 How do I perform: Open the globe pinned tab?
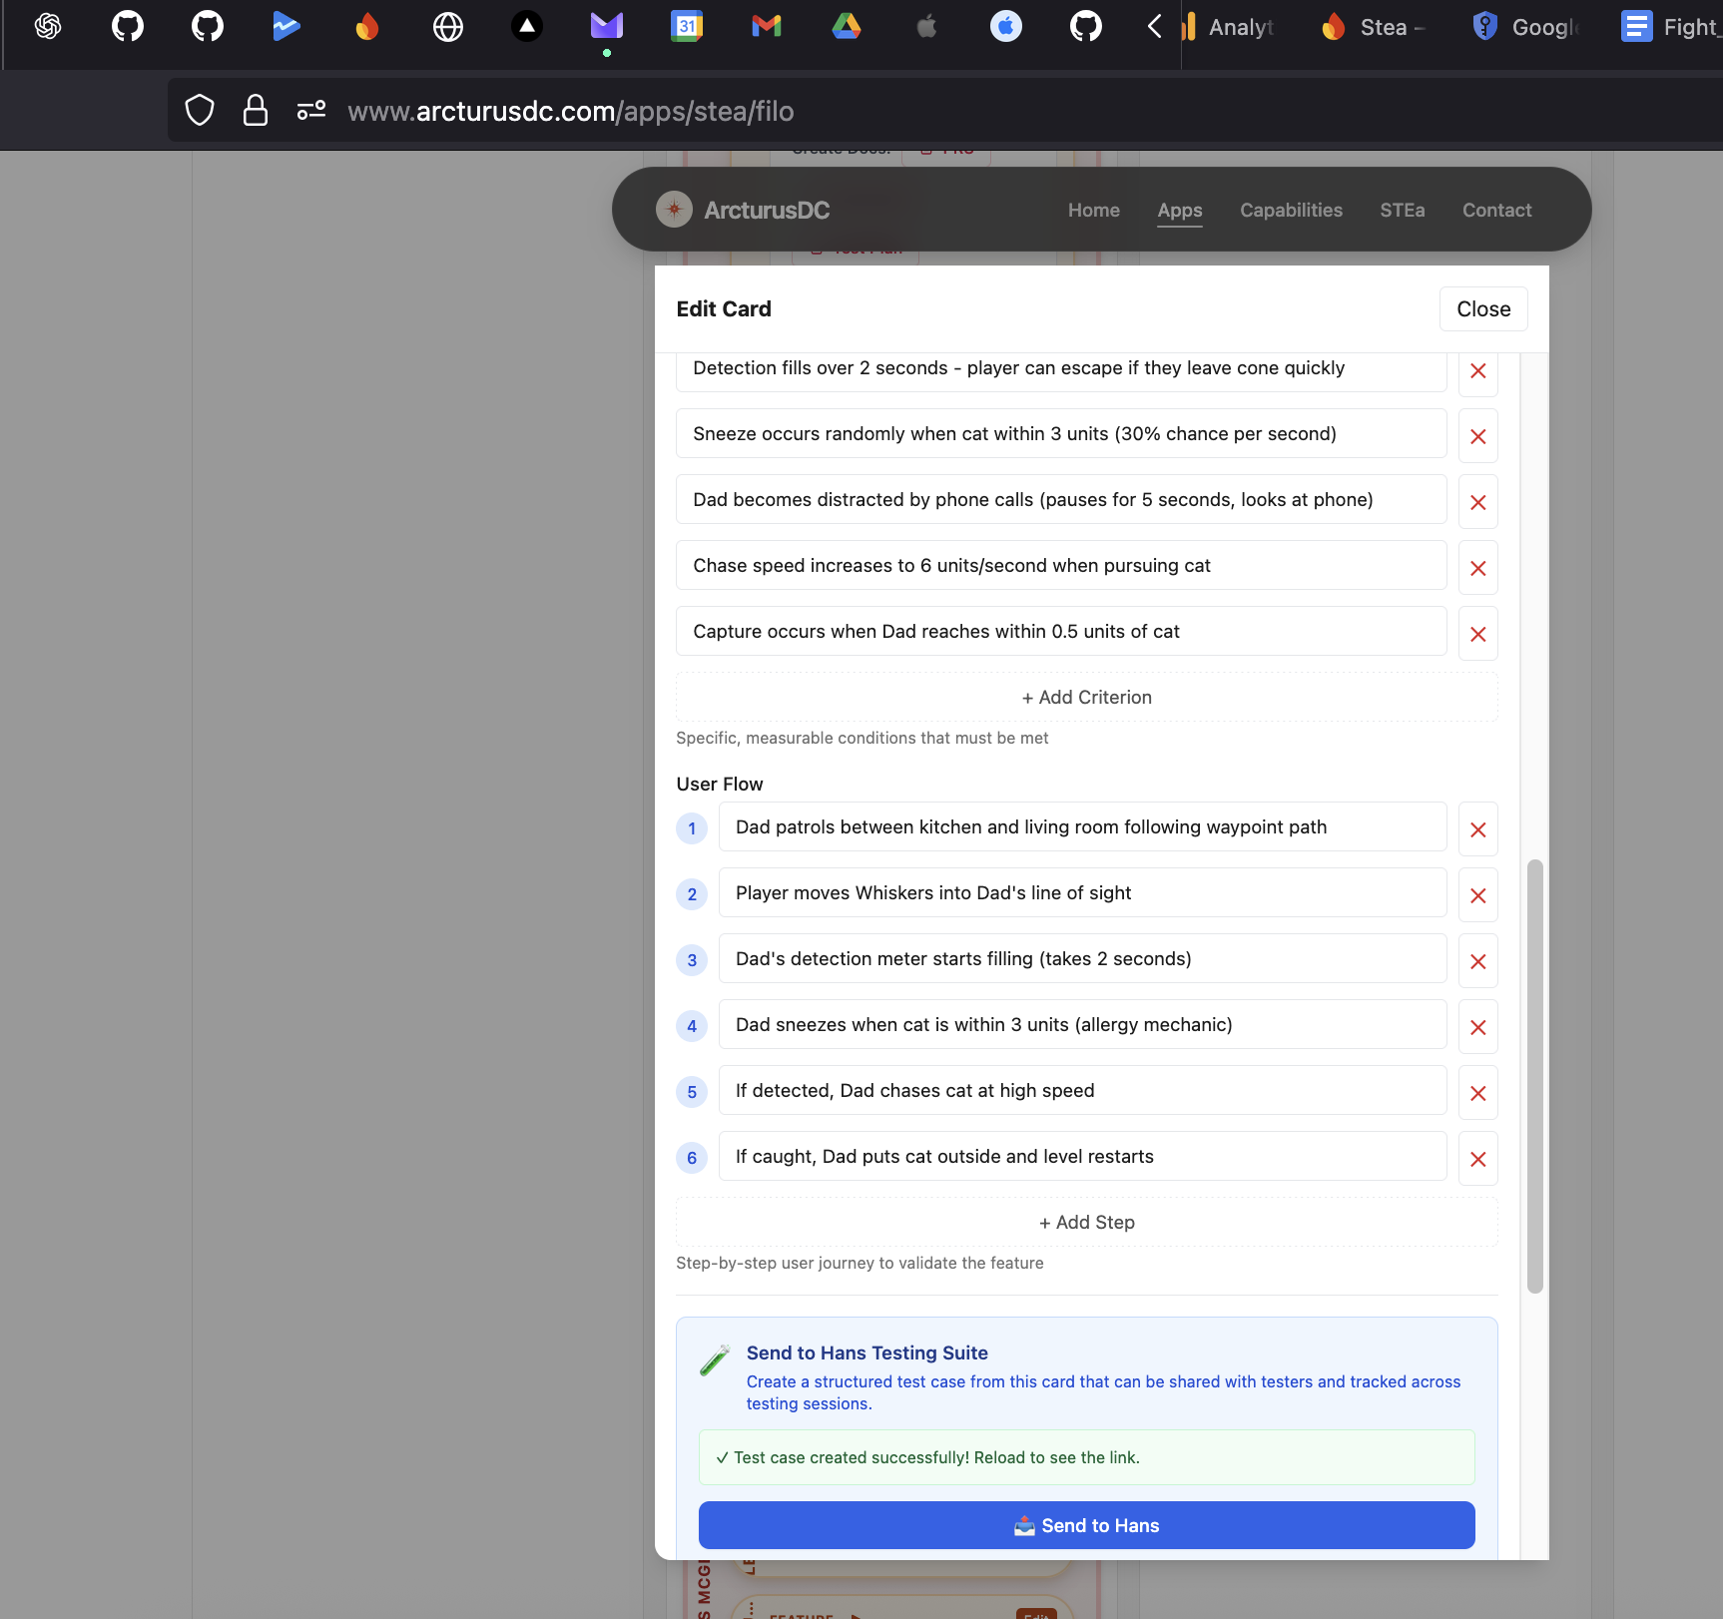coord(447,27)
